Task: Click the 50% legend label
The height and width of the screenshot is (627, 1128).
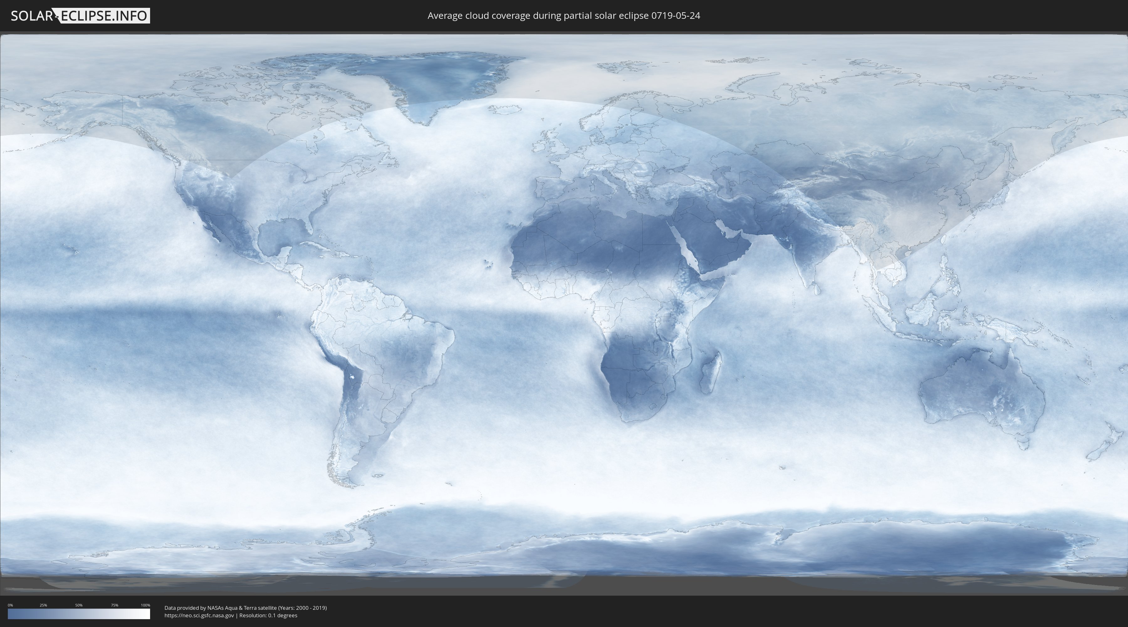Action: click(79, 605)
